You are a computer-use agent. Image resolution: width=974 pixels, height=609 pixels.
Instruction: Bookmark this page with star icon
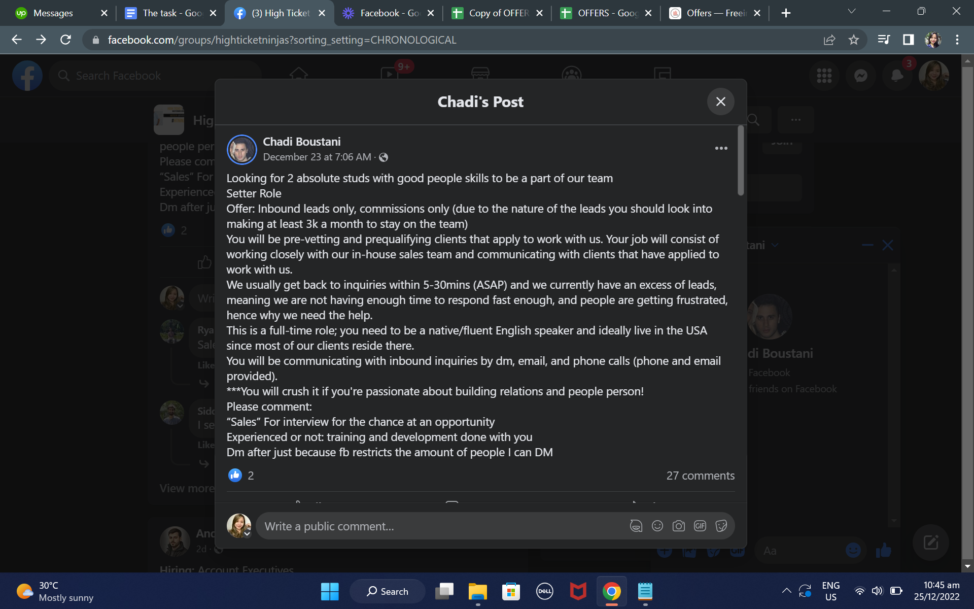[854, 40]
